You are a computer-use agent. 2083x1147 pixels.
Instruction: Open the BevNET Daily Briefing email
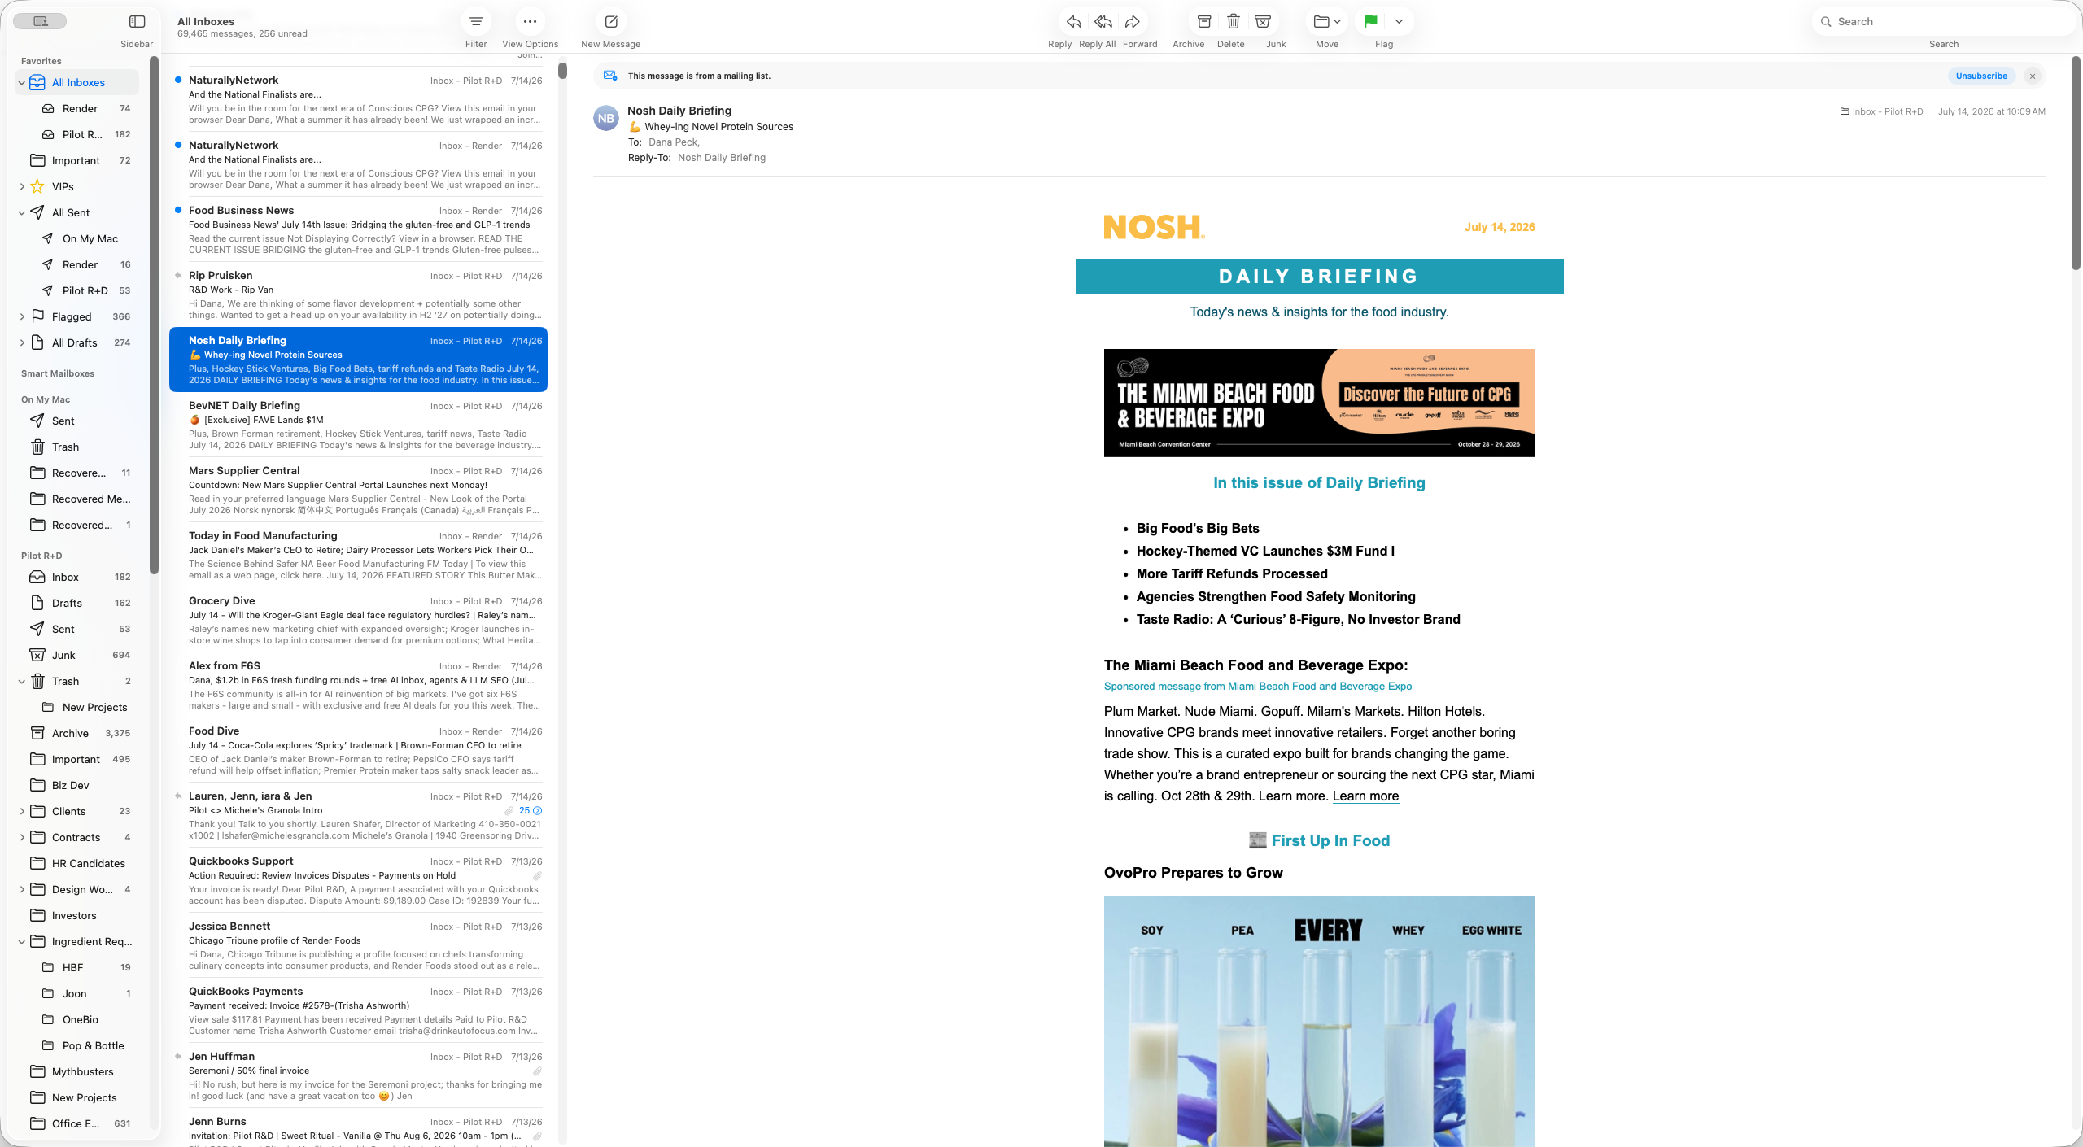coord(358,425)
